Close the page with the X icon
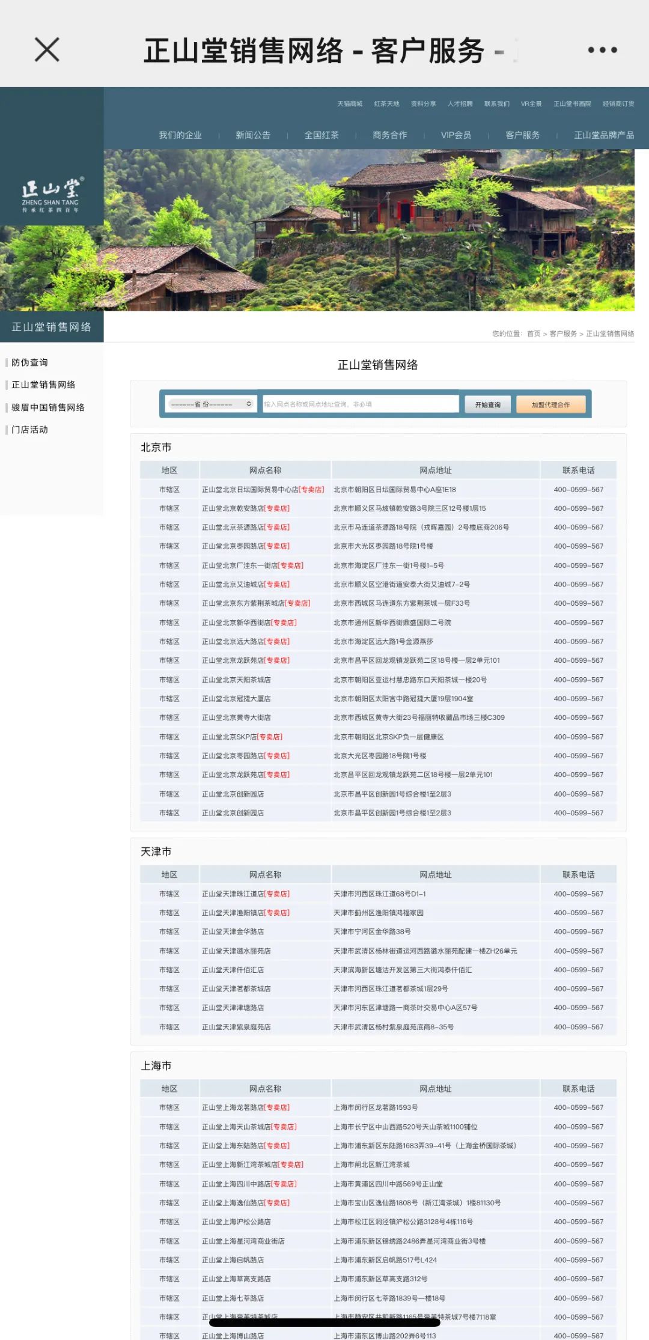This screenshot has height=1340, width=649. click(47, 50)
